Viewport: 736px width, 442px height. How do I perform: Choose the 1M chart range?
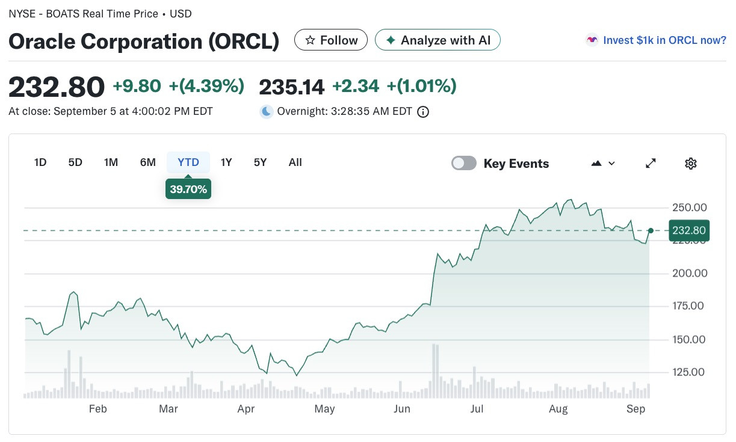(111, 162)
